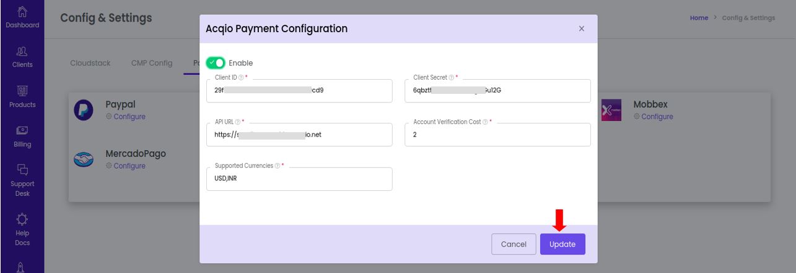796x273 pixels.
Task: Click the Cancel button
Action: [514, 244]
